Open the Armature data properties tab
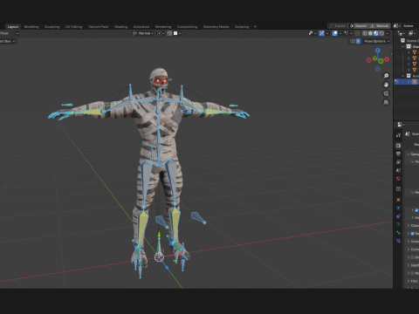The image size is (419, 314). coord(398,224)
